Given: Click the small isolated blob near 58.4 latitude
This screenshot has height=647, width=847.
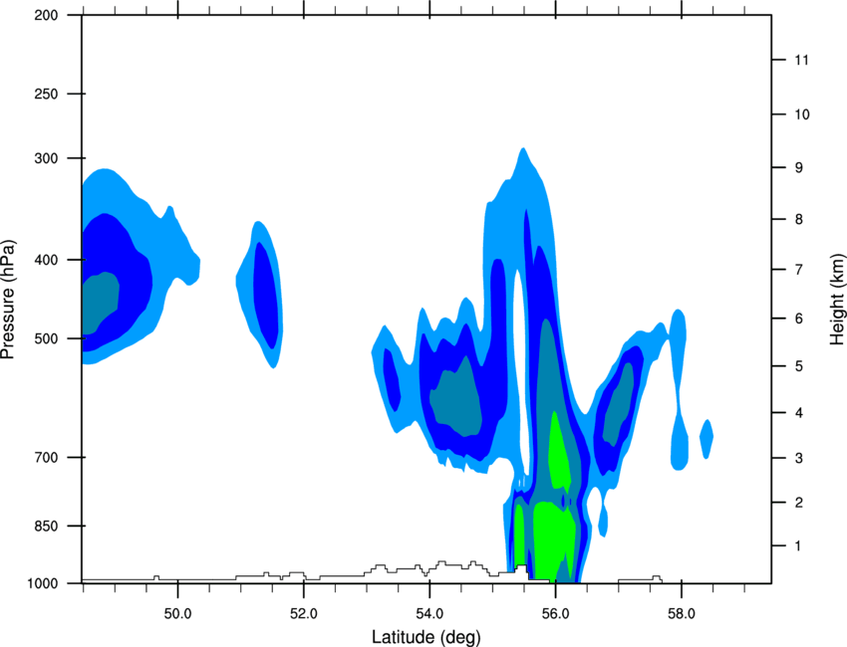Looking at the screenshot, I should pos(706,438).
